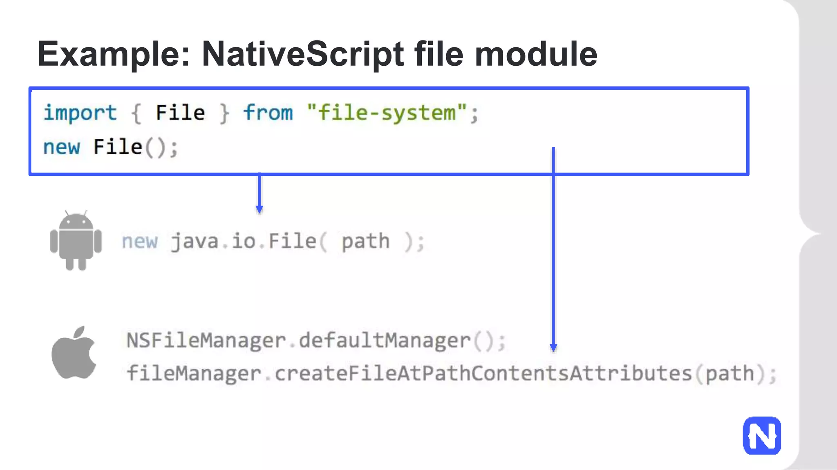Click the 'new File();' code line
Screen dimensions: 837x470
point(110,147)
